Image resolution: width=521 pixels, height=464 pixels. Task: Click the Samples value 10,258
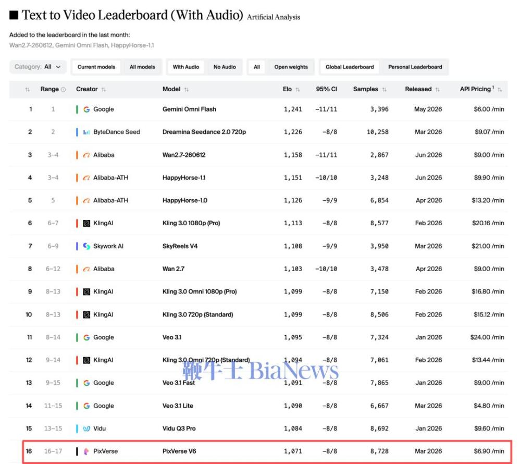377,132
